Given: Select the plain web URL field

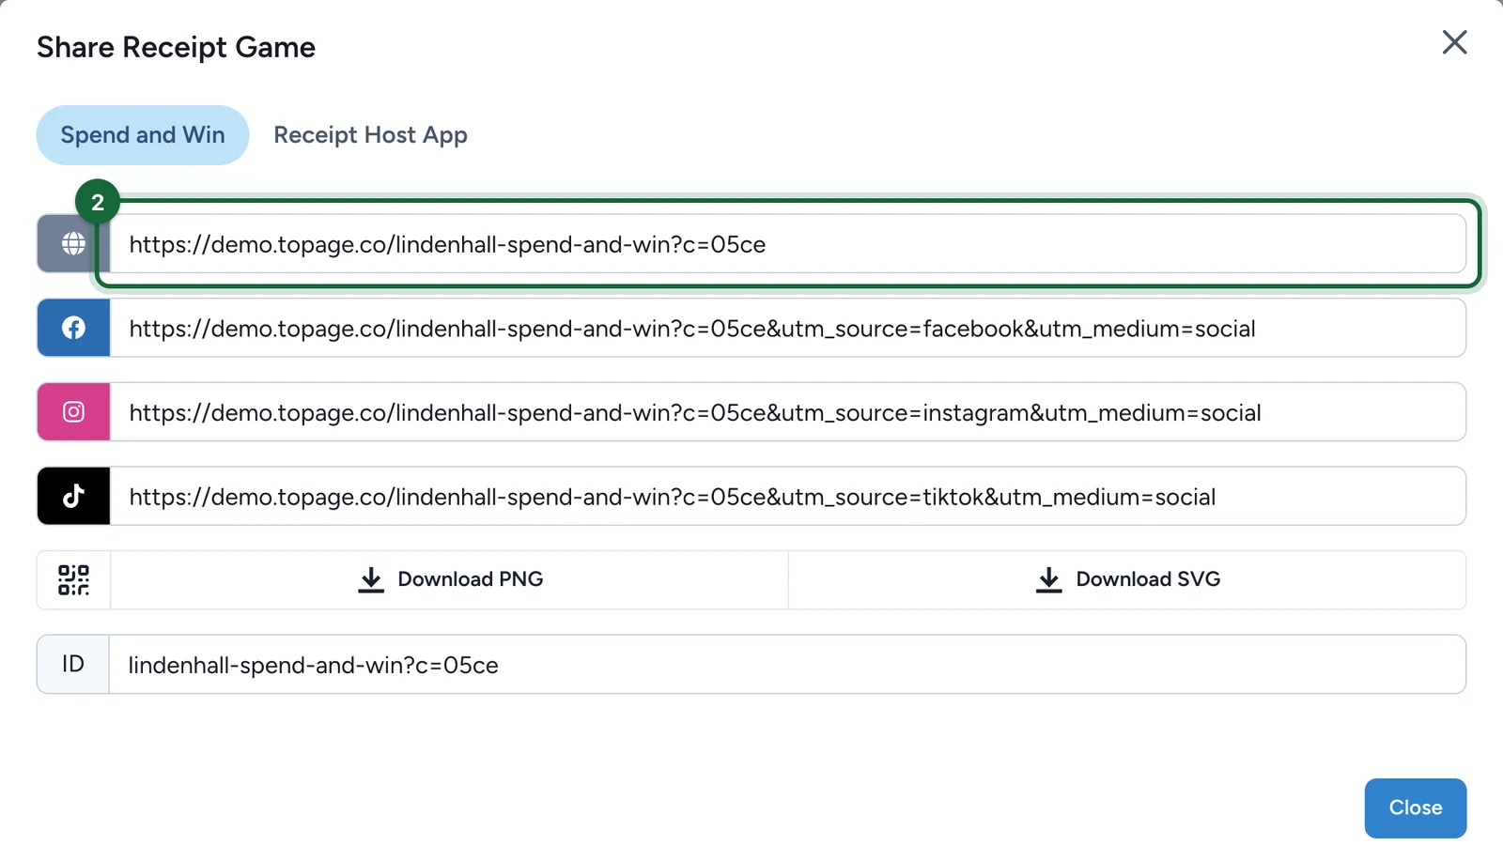Looking at the screenshot, I should point(787,244).
